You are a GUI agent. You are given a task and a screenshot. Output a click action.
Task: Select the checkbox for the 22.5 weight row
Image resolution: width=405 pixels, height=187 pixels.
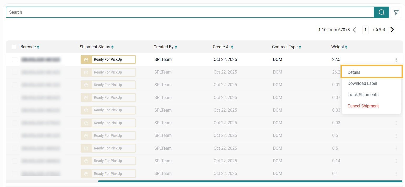click(15, 60)
